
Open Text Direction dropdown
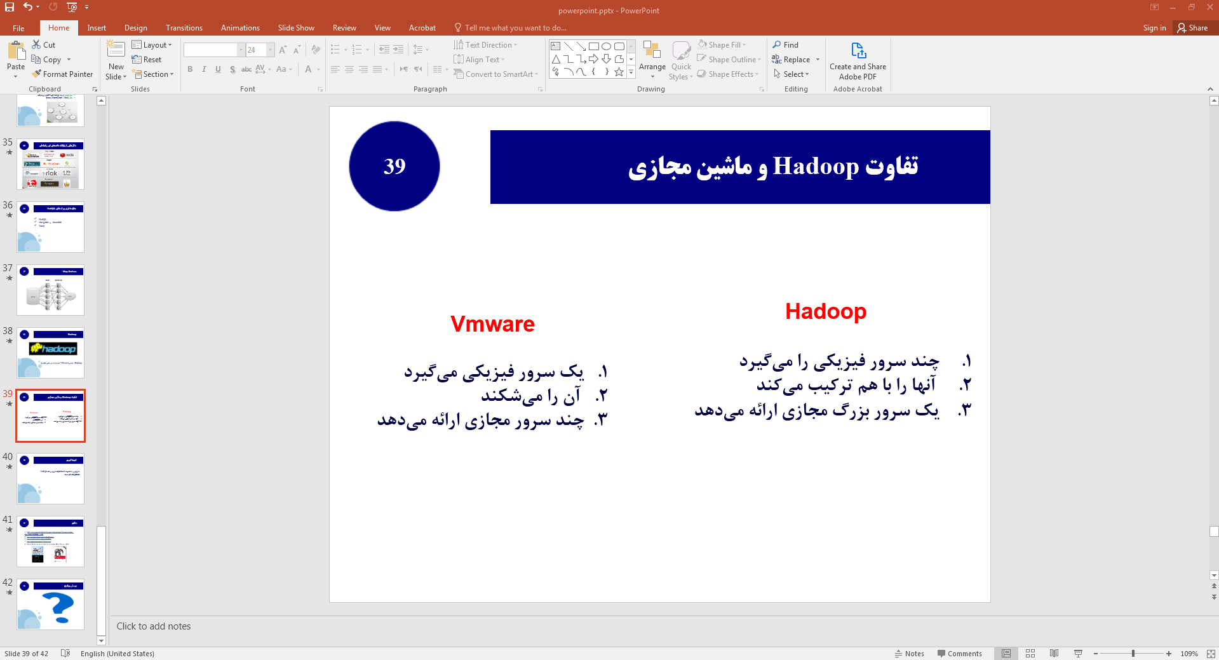pyautogui.click(x=485, y=45)
